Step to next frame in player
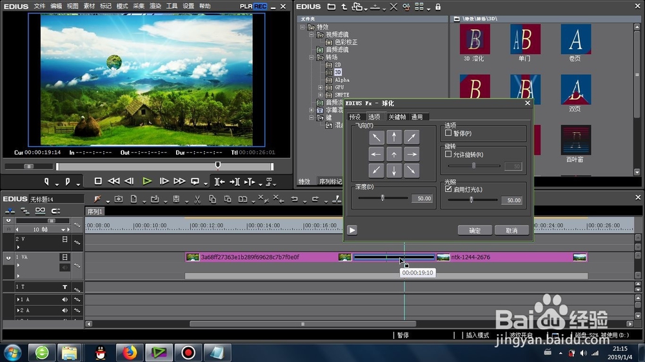 (x=164, y=181)
